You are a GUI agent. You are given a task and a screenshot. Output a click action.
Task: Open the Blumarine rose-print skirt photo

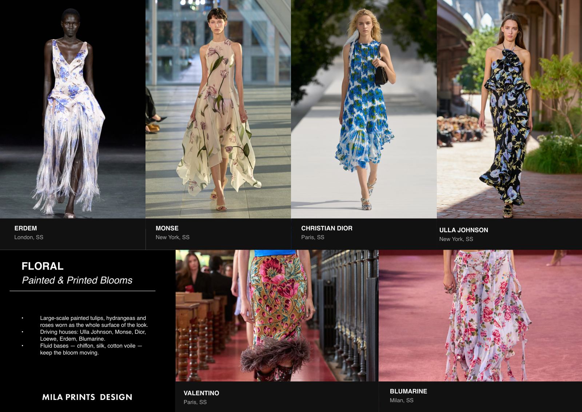pos(480,316)
